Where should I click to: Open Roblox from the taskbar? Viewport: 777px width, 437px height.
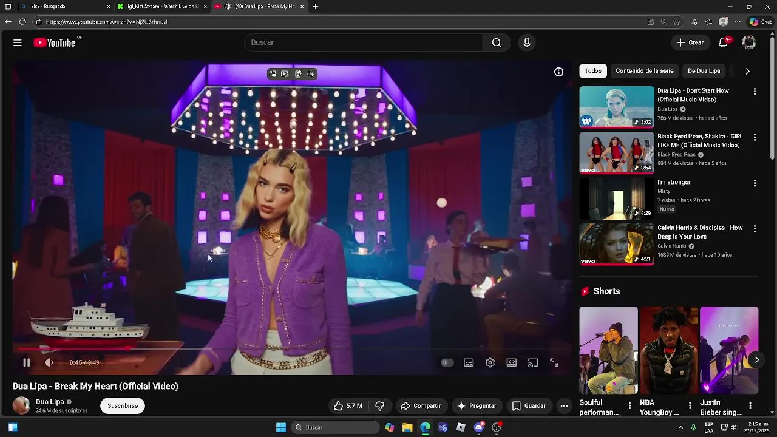coord(461,427)
